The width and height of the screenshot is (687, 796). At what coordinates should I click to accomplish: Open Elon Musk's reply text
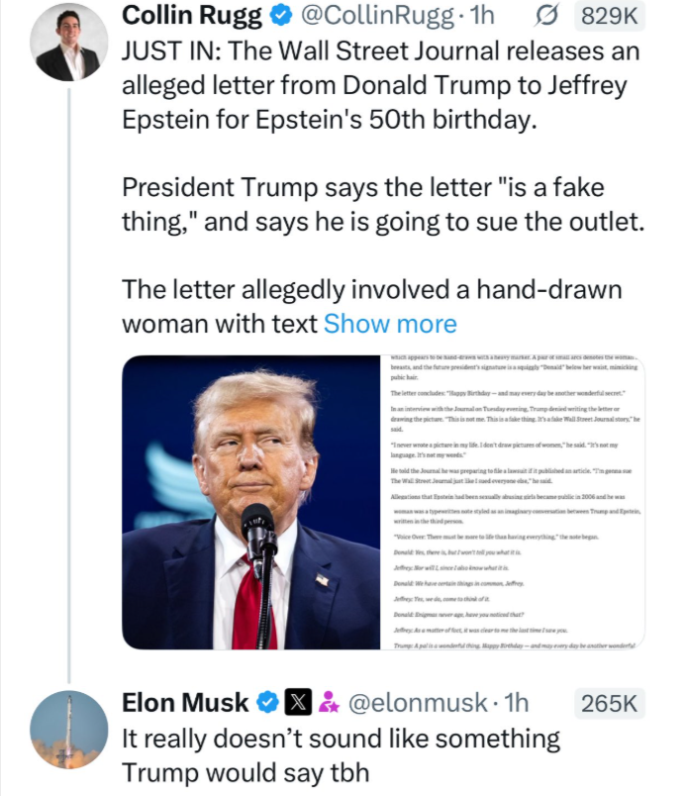point(340,754)
